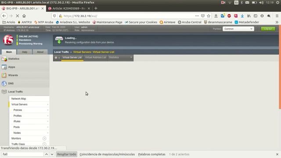Open Virtual Server List tab
This screenshot has width=281, height=158.
pyautogui.click(x=72, y=57)
